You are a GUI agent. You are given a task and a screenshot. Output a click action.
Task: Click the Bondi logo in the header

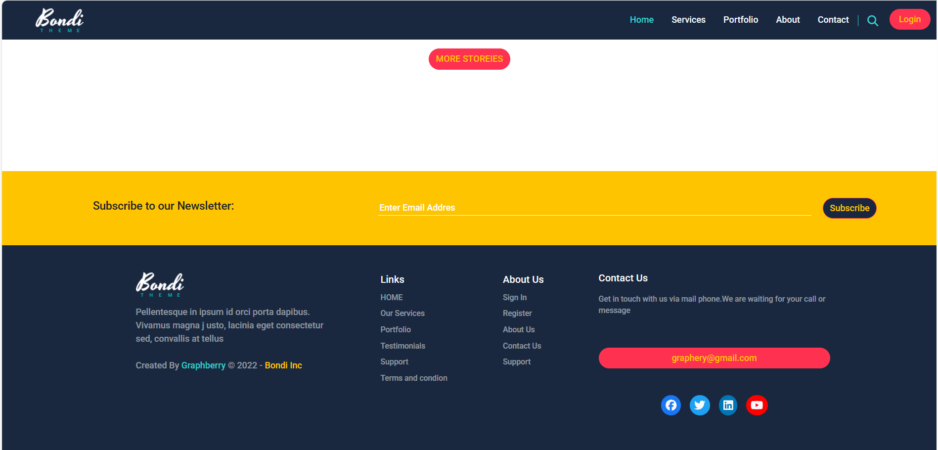59,20
